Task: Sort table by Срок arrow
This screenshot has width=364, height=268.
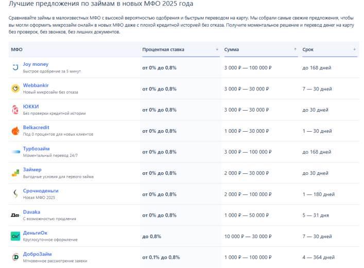Action: click(354, 49)
